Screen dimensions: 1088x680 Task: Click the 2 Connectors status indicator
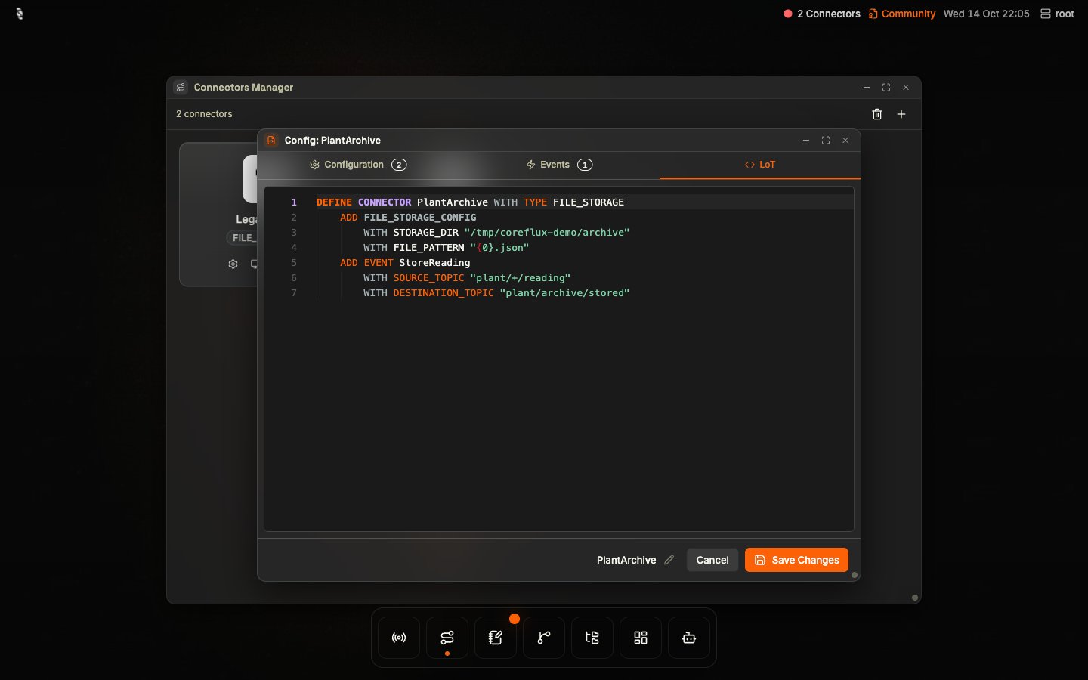point(822,14)
